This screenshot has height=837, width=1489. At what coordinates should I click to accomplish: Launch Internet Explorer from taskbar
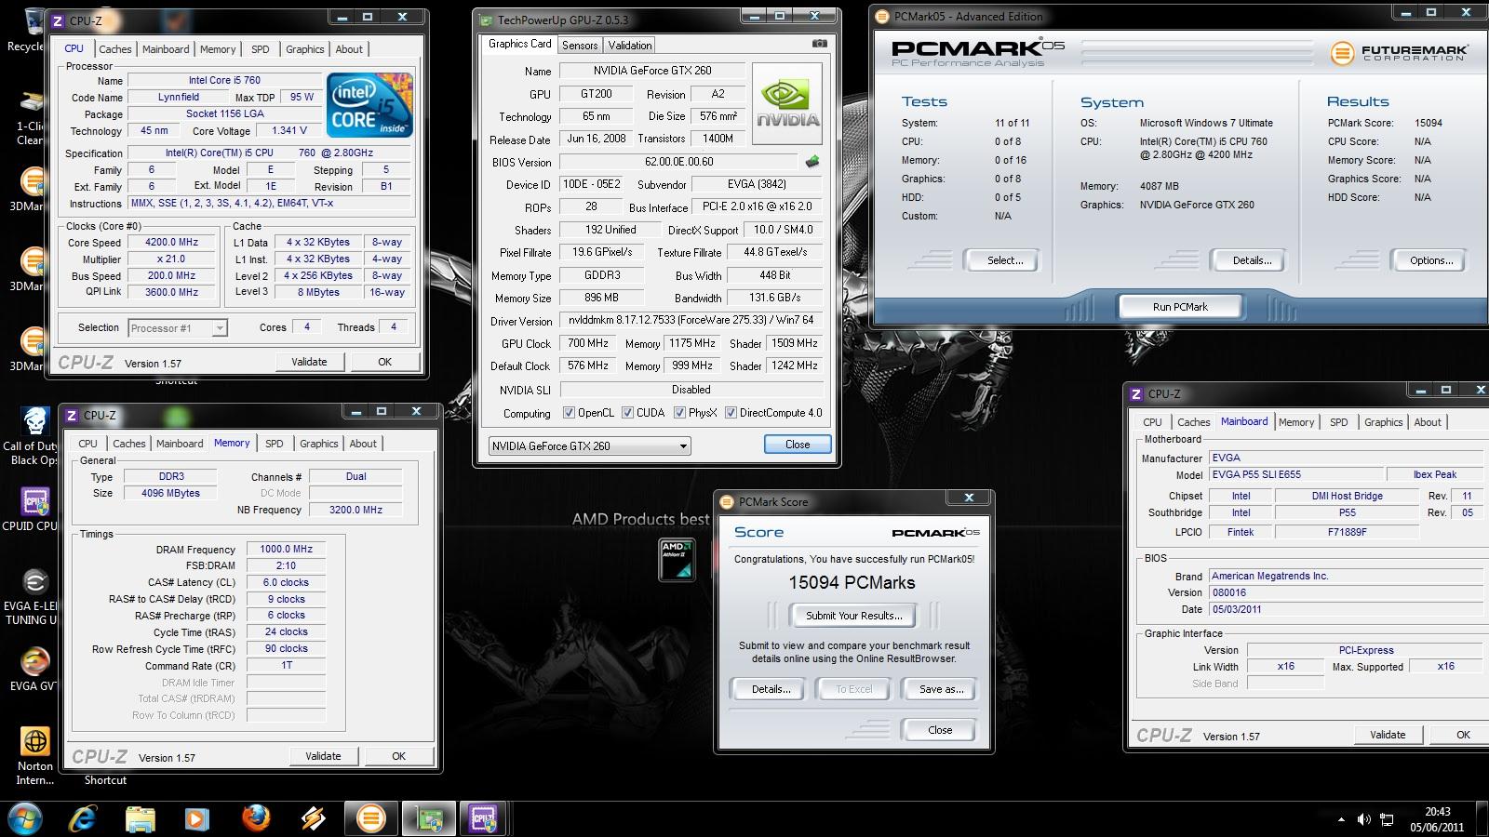tap(84, 818)
